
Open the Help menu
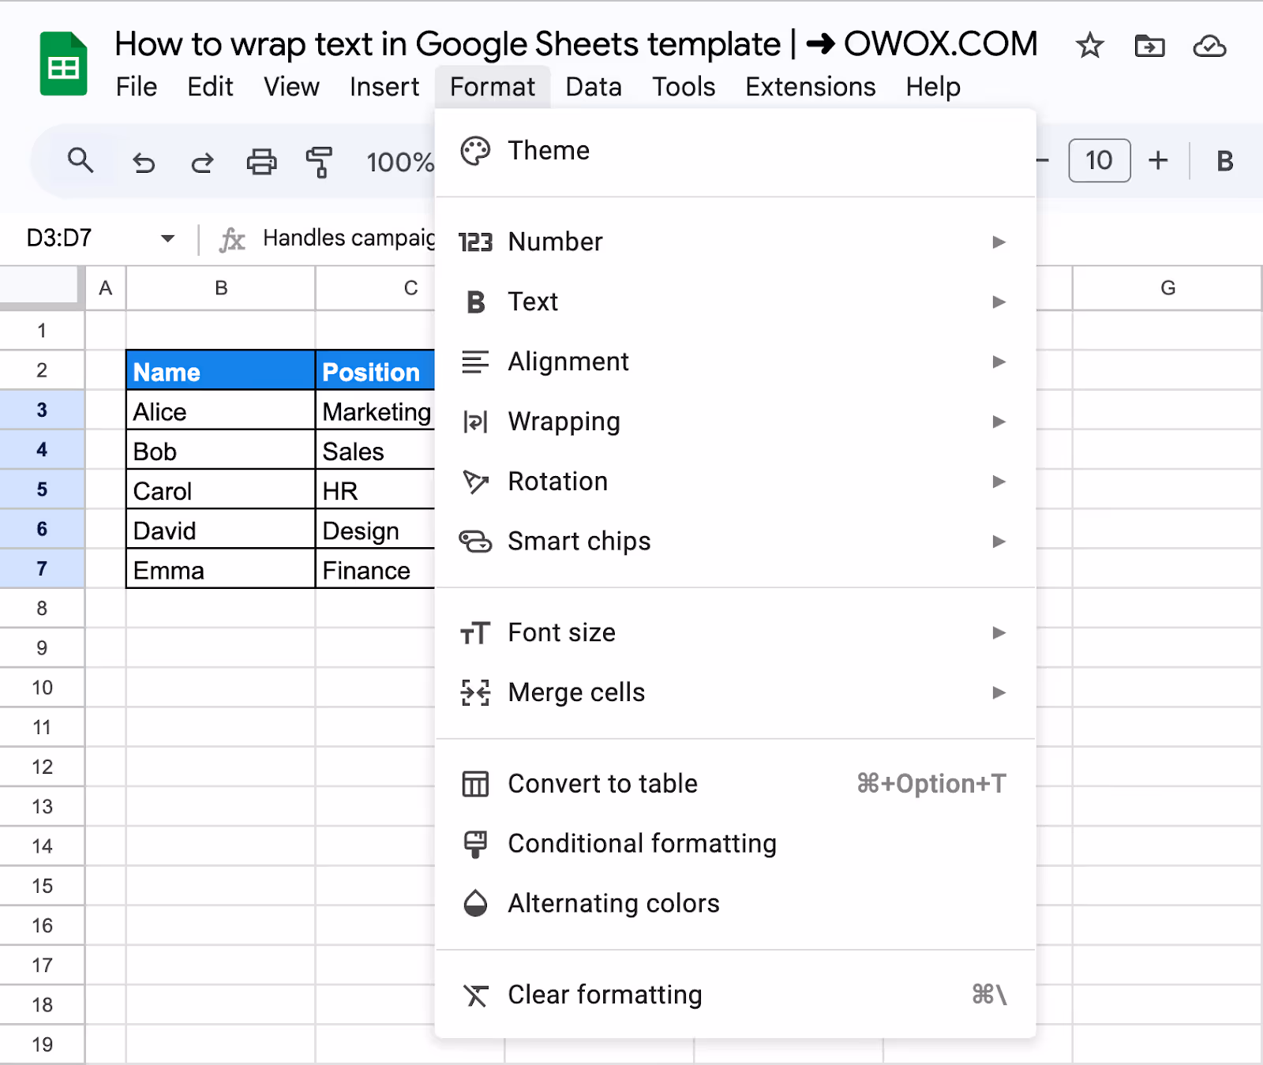tap(933, 87)
